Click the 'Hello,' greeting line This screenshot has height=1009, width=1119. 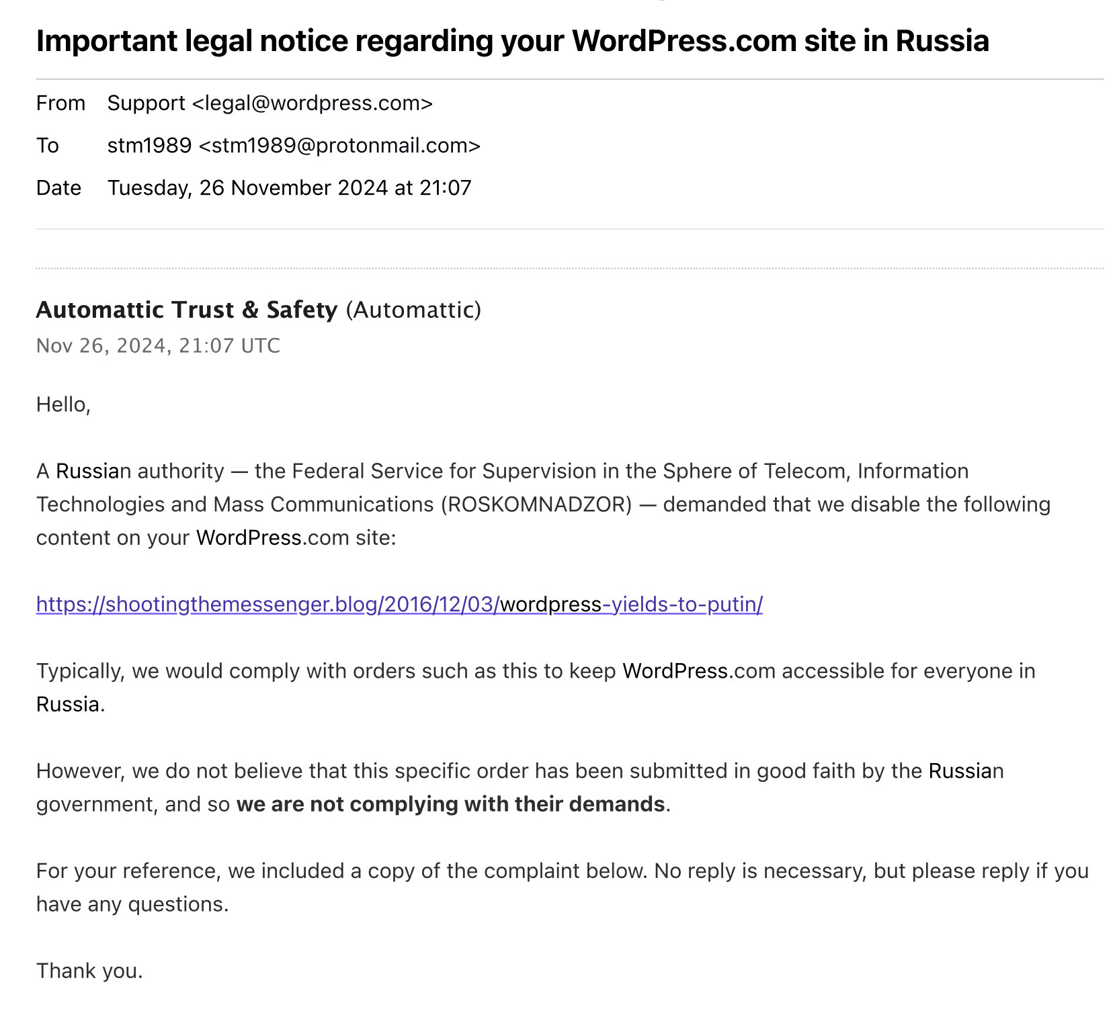[x=63, y=404]
